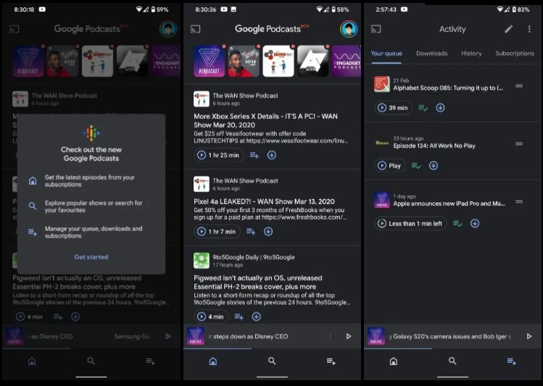Download the Pigweed episode on the middle screen
Screen dimensions: 543x386
pos(256,316)
